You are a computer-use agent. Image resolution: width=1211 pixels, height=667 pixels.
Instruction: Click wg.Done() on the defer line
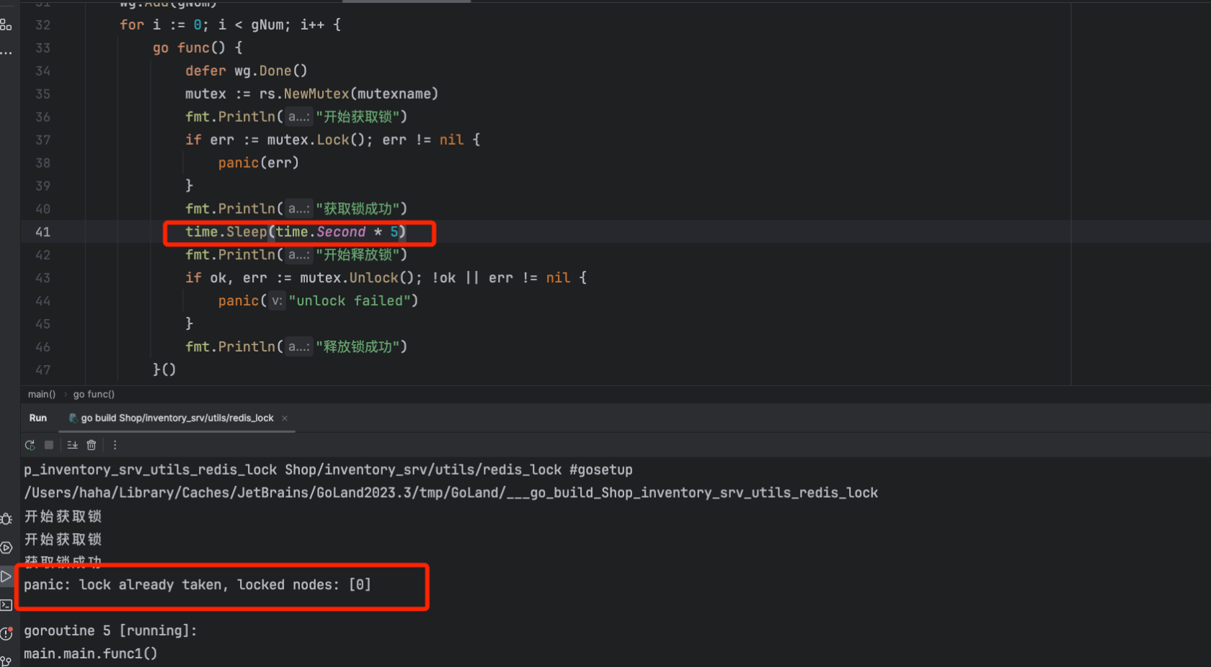click(x=271, y=71)
